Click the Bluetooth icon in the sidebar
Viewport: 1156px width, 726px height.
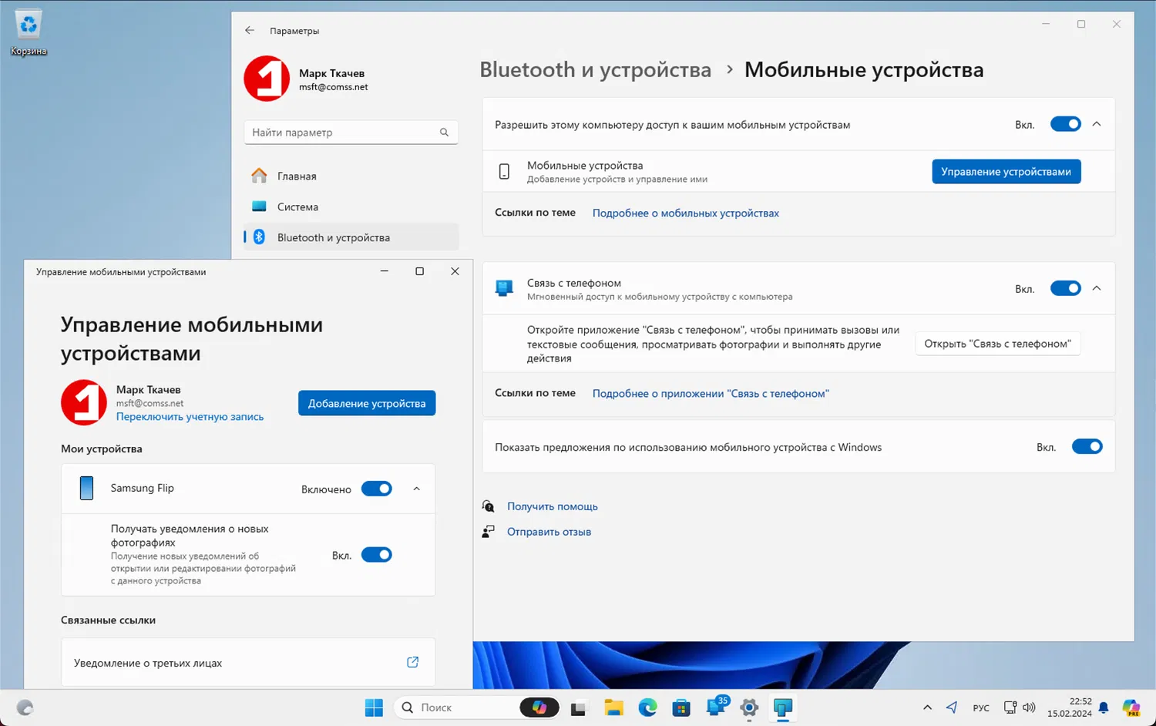point(260,237)
